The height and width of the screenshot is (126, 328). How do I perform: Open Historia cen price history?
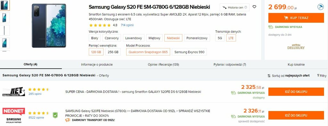[234, 8]
